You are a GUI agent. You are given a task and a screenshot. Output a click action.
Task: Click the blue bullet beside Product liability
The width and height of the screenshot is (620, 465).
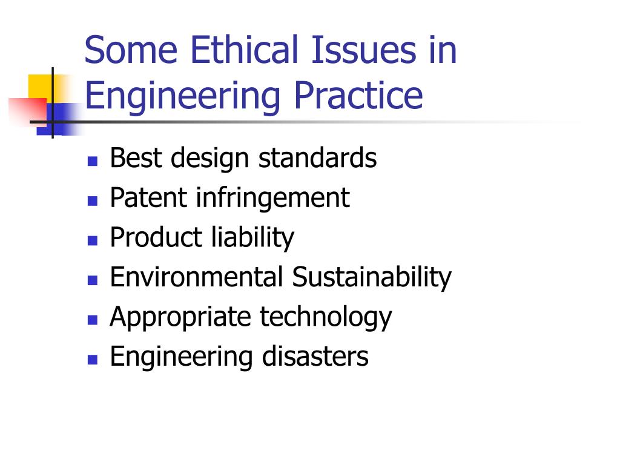pyautogui.click(x=93, y=240)
